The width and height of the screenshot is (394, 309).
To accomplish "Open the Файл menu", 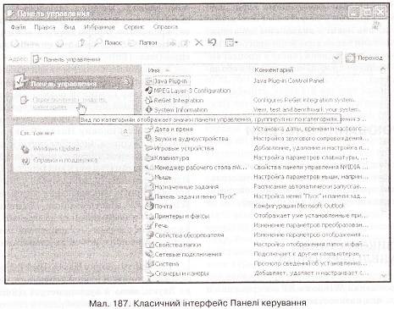I will tap(18, 27).
